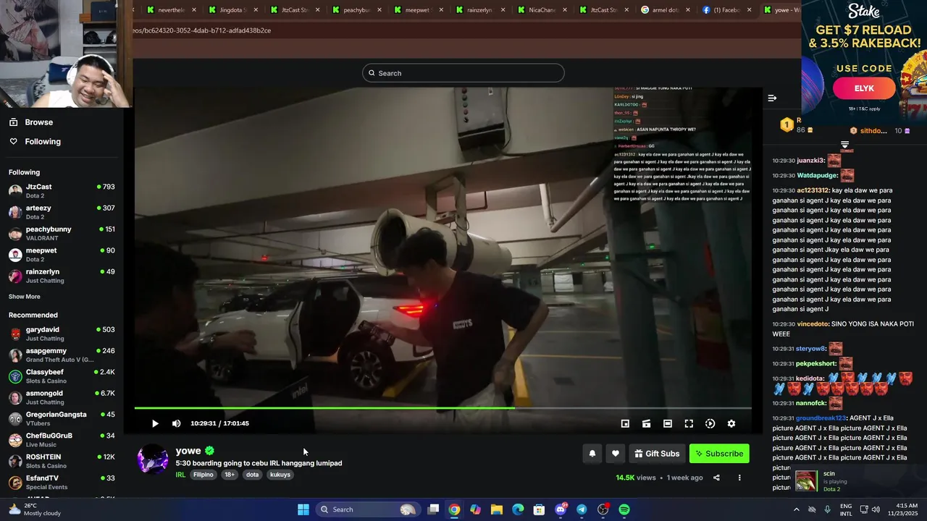The image size is (927, 521).
Task: Open the IRL category link
Action: 180,475
